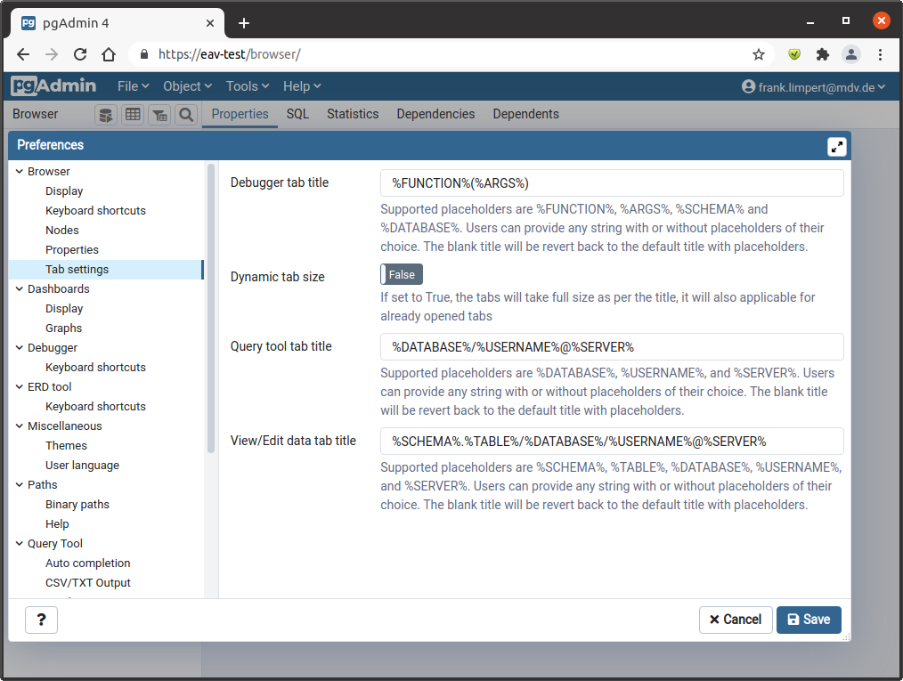Collapse the Dashboards tree node
The image size is (903, 681).
[20, 289]
